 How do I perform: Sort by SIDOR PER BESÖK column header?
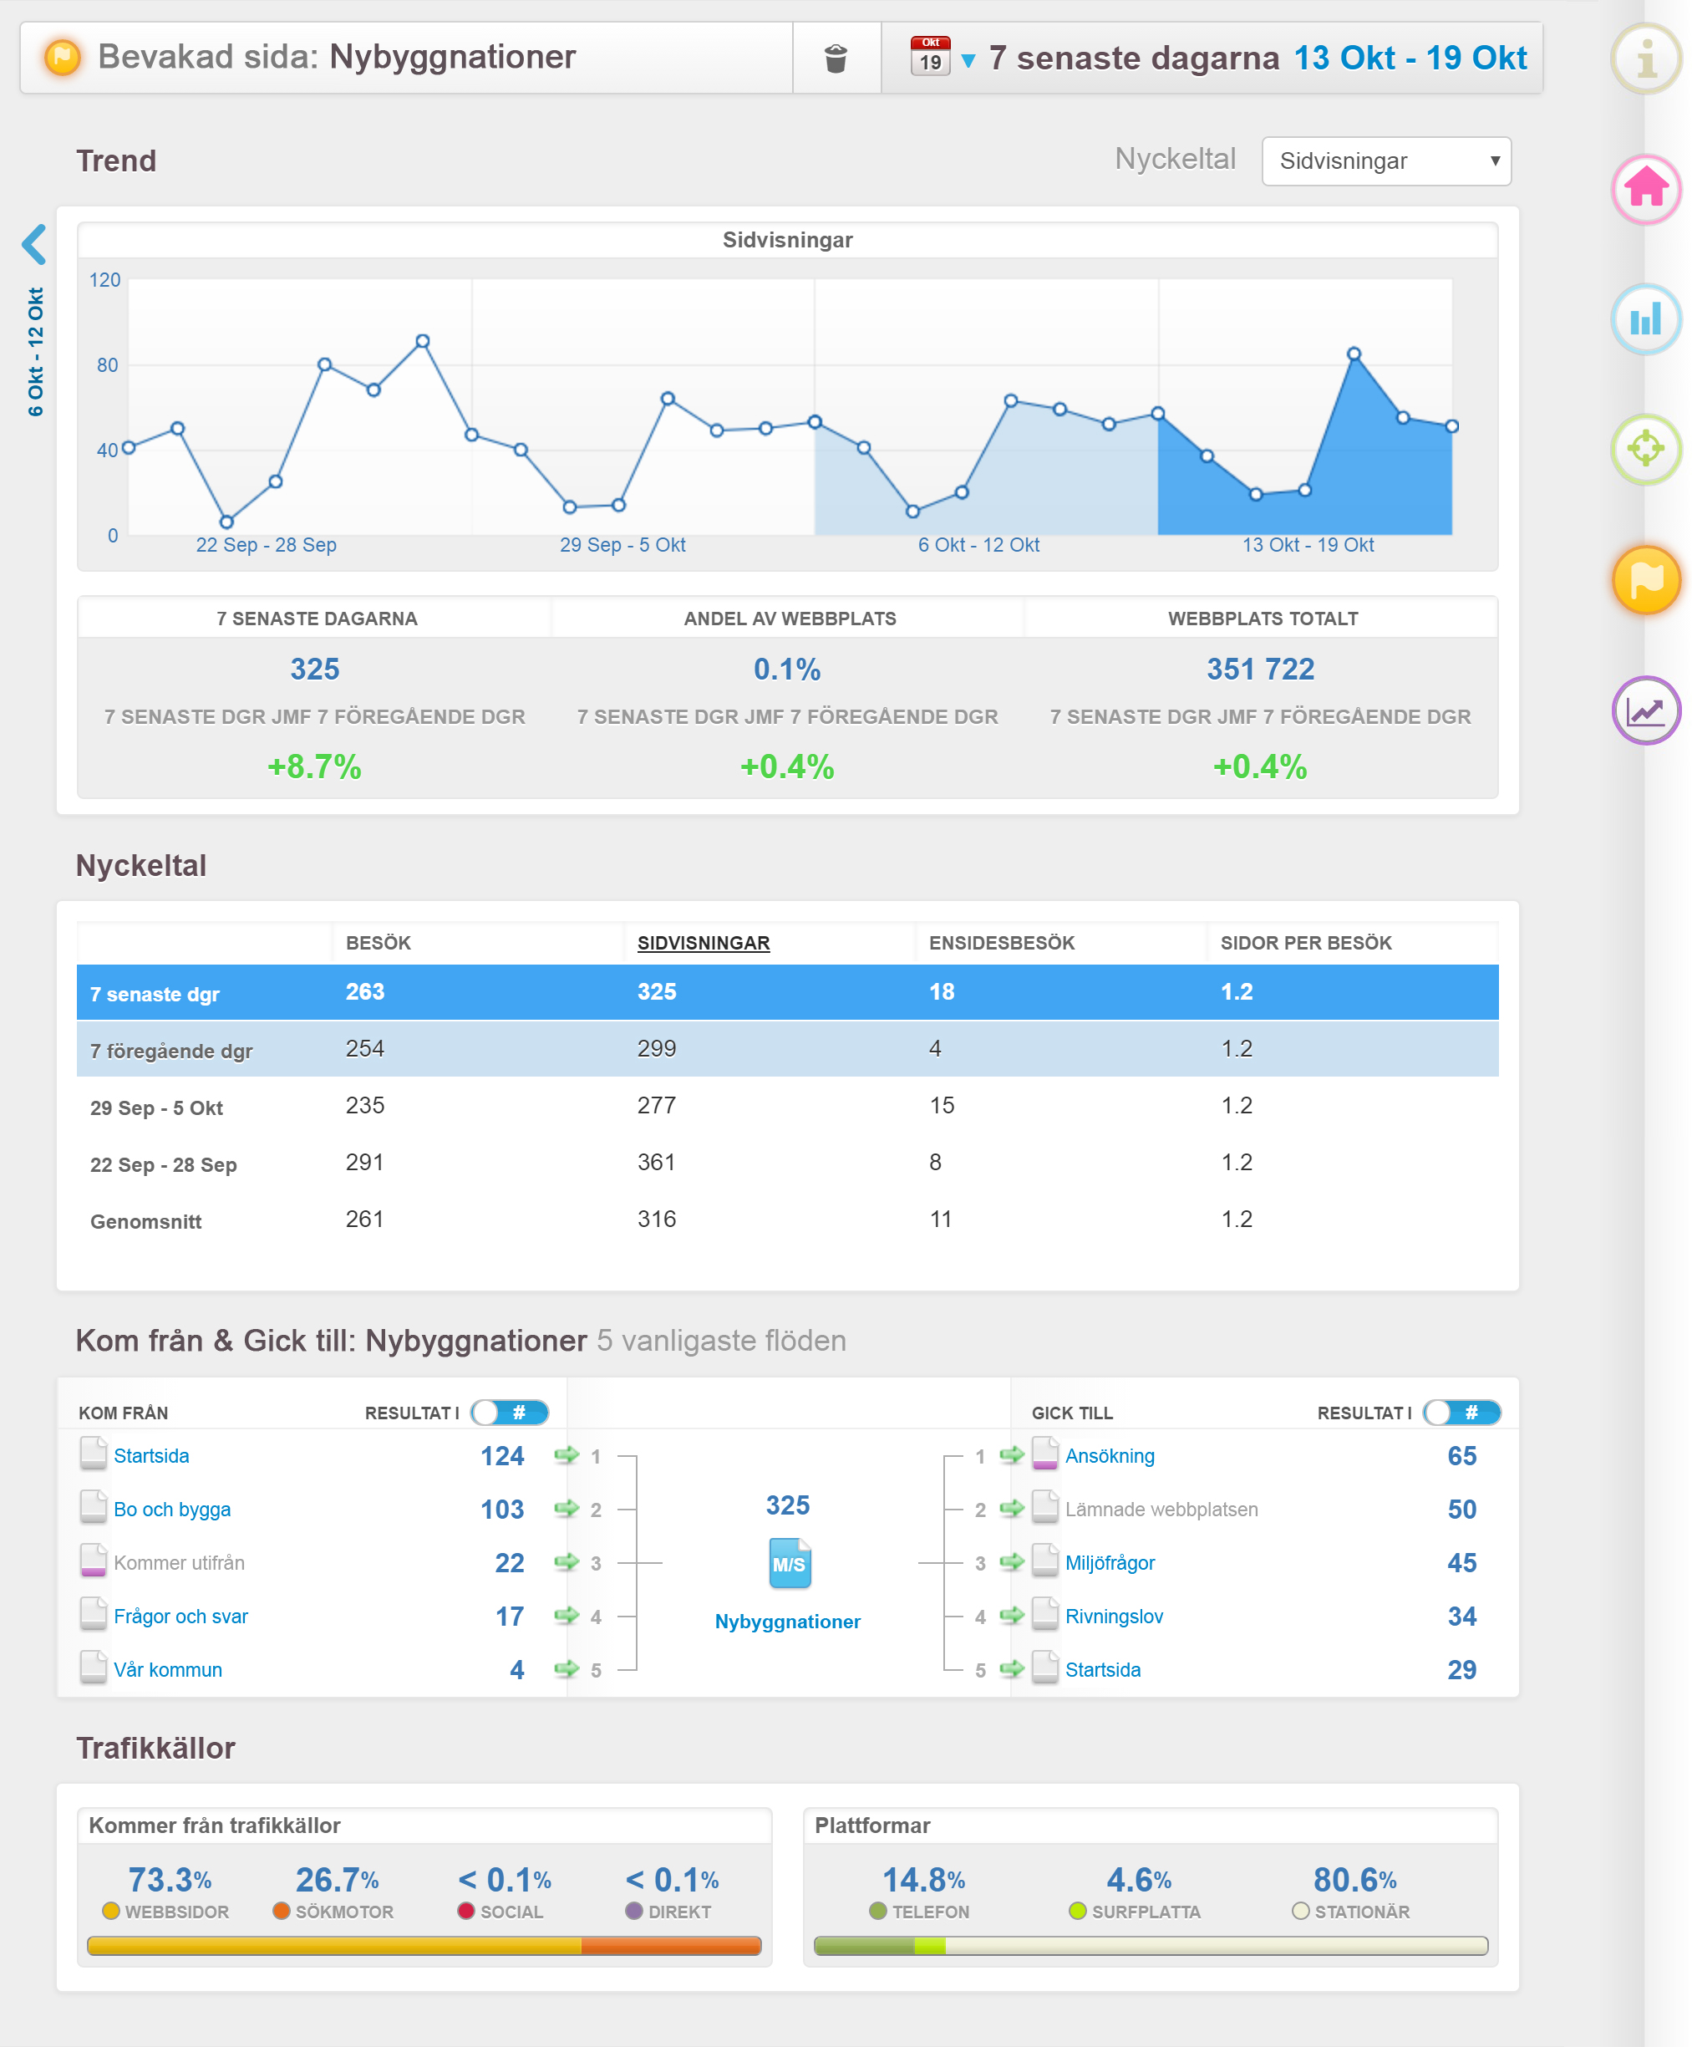(x=1305, y=943)
